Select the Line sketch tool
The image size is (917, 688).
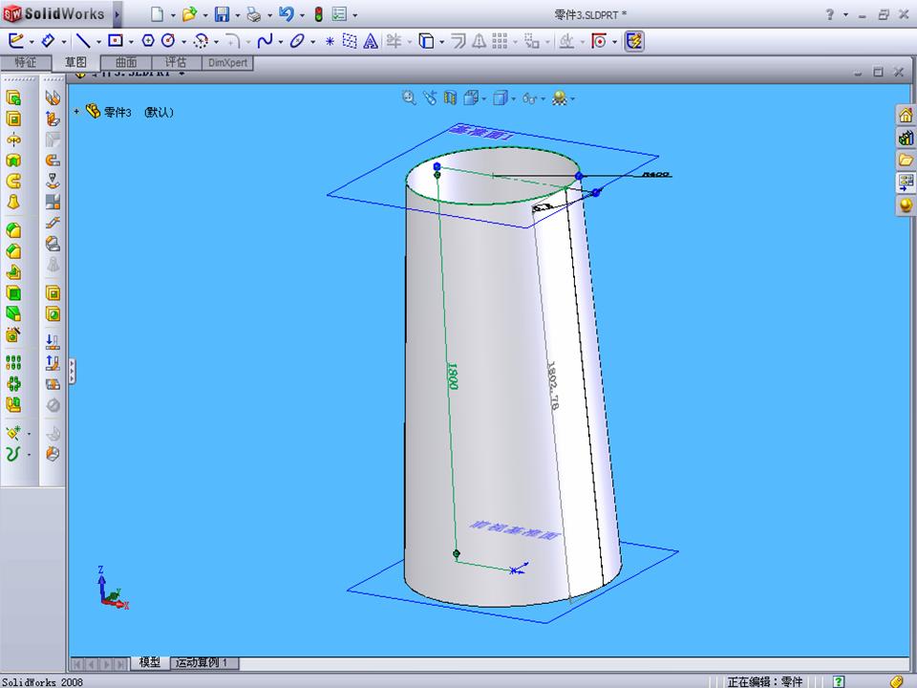point(83,41)
